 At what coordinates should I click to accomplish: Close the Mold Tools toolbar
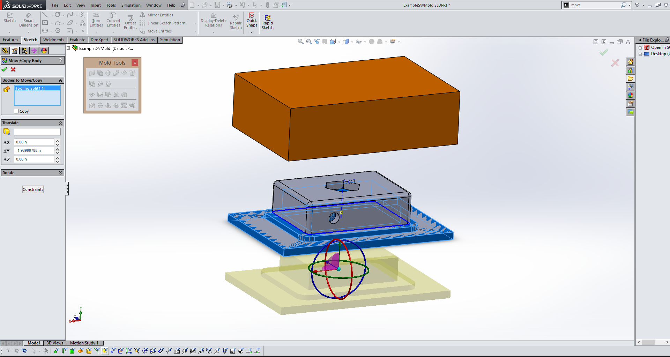tap(135, 62)
